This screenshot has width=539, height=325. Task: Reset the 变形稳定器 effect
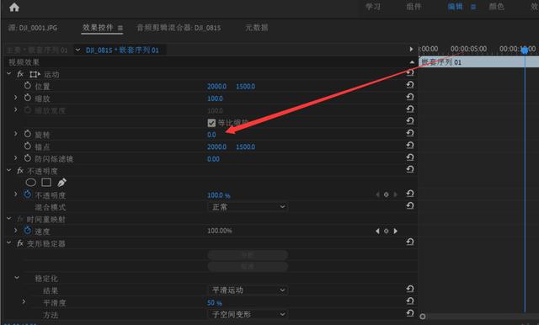point(410,242)
